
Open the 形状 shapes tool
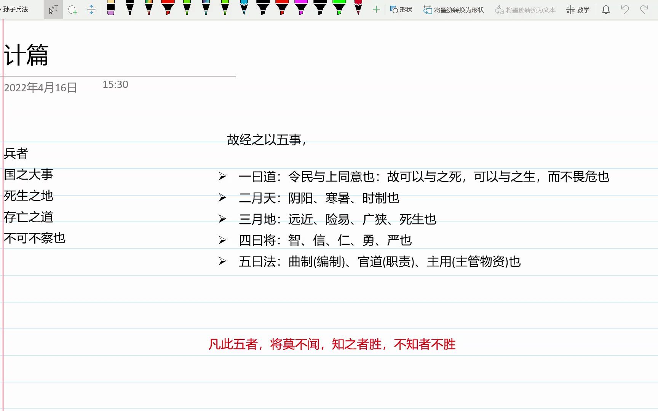(401, 10)
